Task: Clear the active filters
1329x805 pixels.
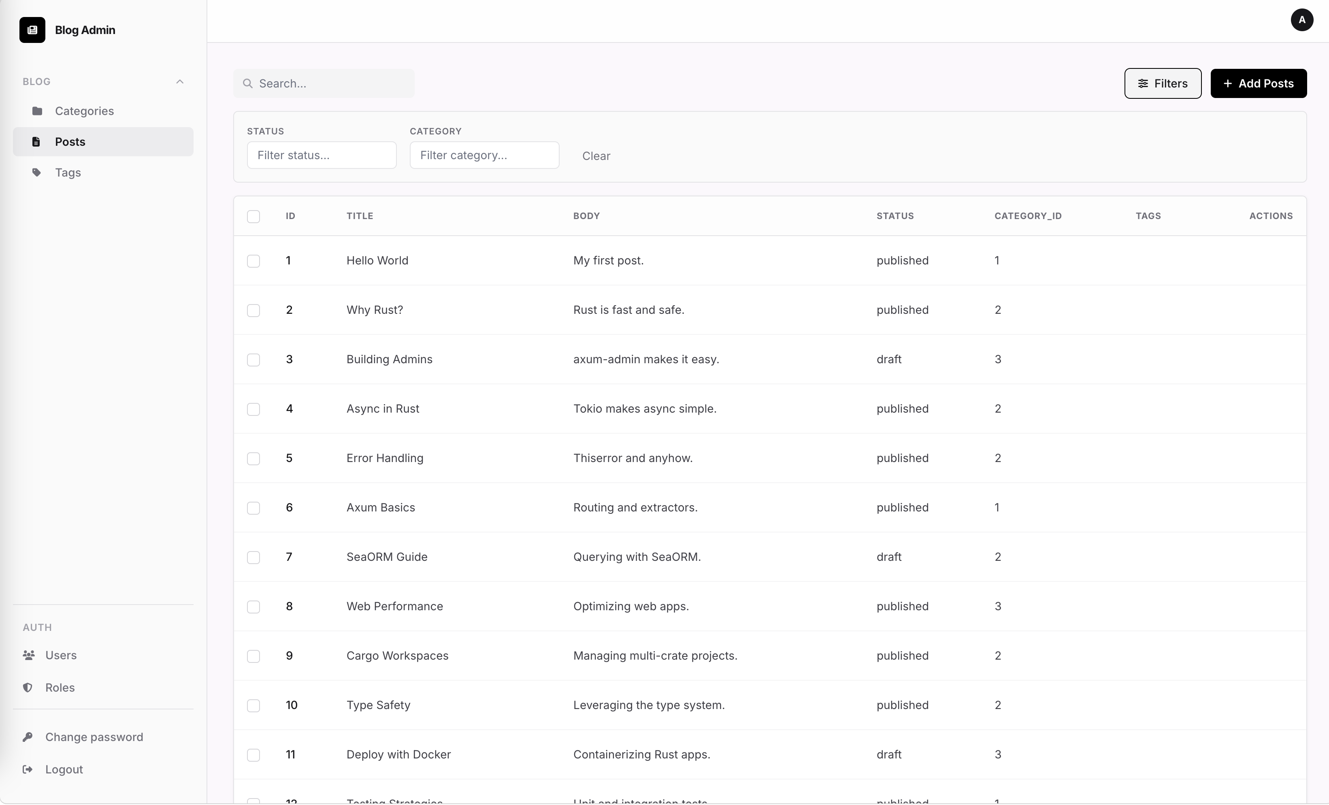Action: click(x=596, y=156)
